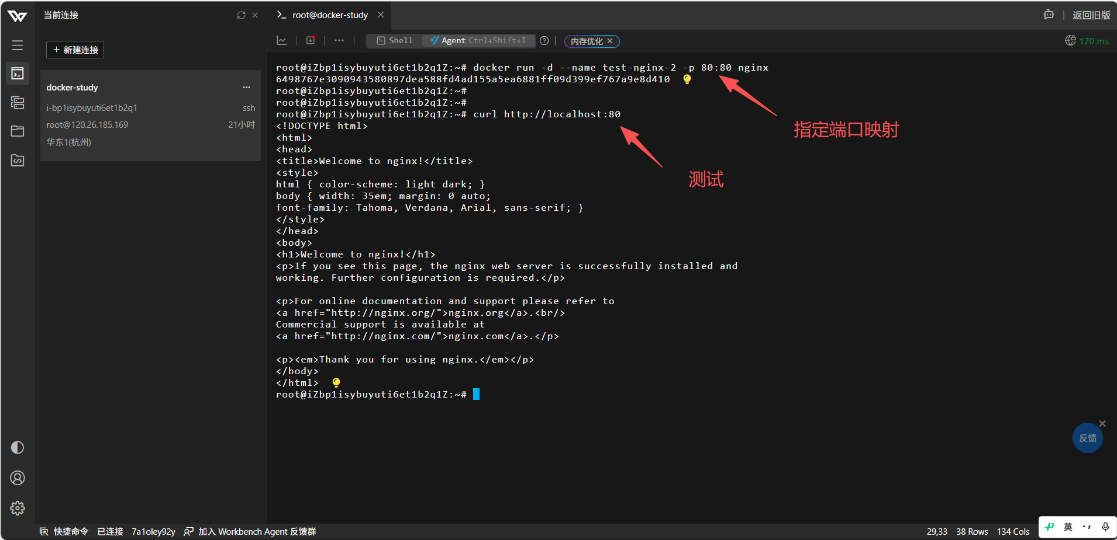The image size is (1117, 540).
Task: Switch to Shell mode
Action: click(395, 40)
